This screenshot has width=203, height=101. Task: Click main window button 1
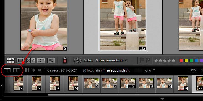(x=7, y=70)
